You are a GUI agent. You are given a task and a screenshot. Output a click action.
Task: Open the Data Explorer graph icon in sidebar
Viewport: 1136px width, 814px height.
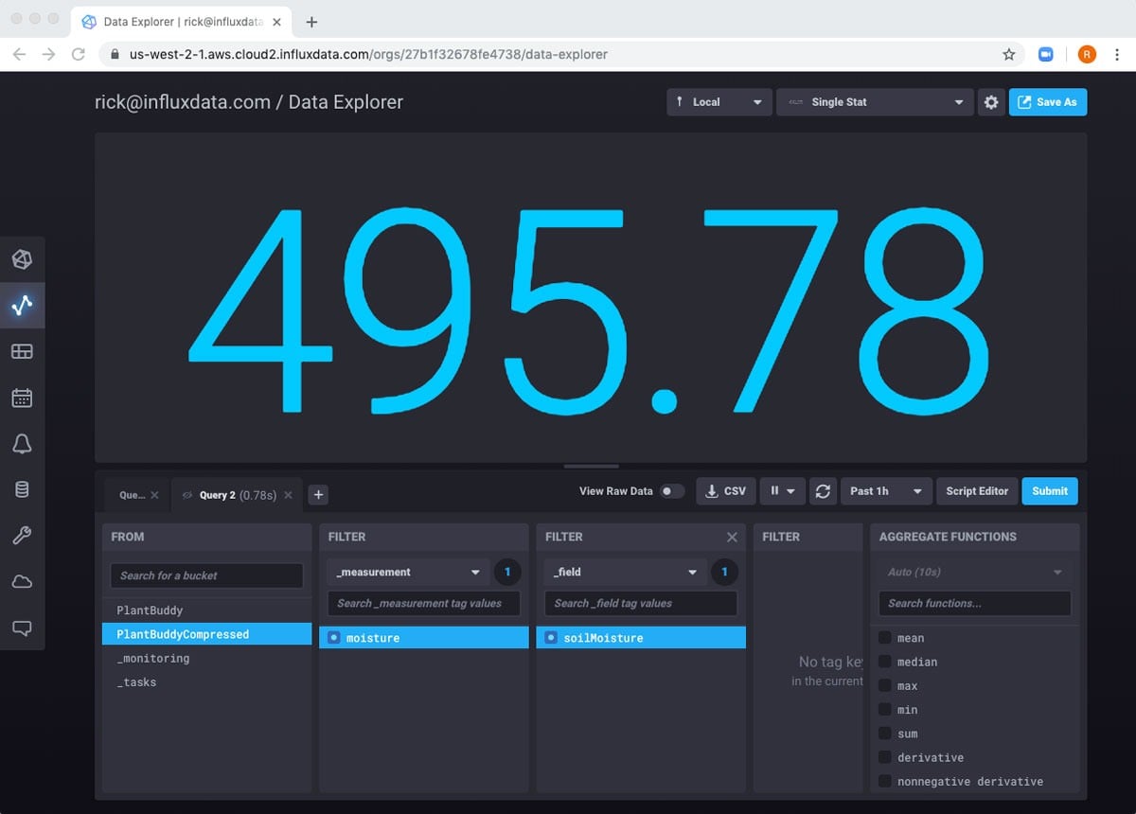[22, 305]
